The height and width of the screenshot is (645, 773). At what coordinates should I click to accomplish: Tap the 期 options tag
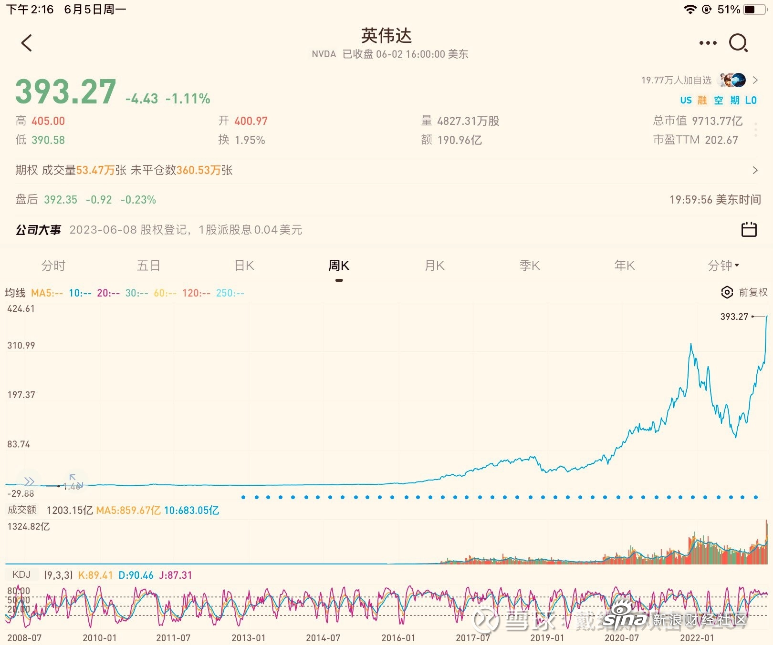click(x=735, y=100)
